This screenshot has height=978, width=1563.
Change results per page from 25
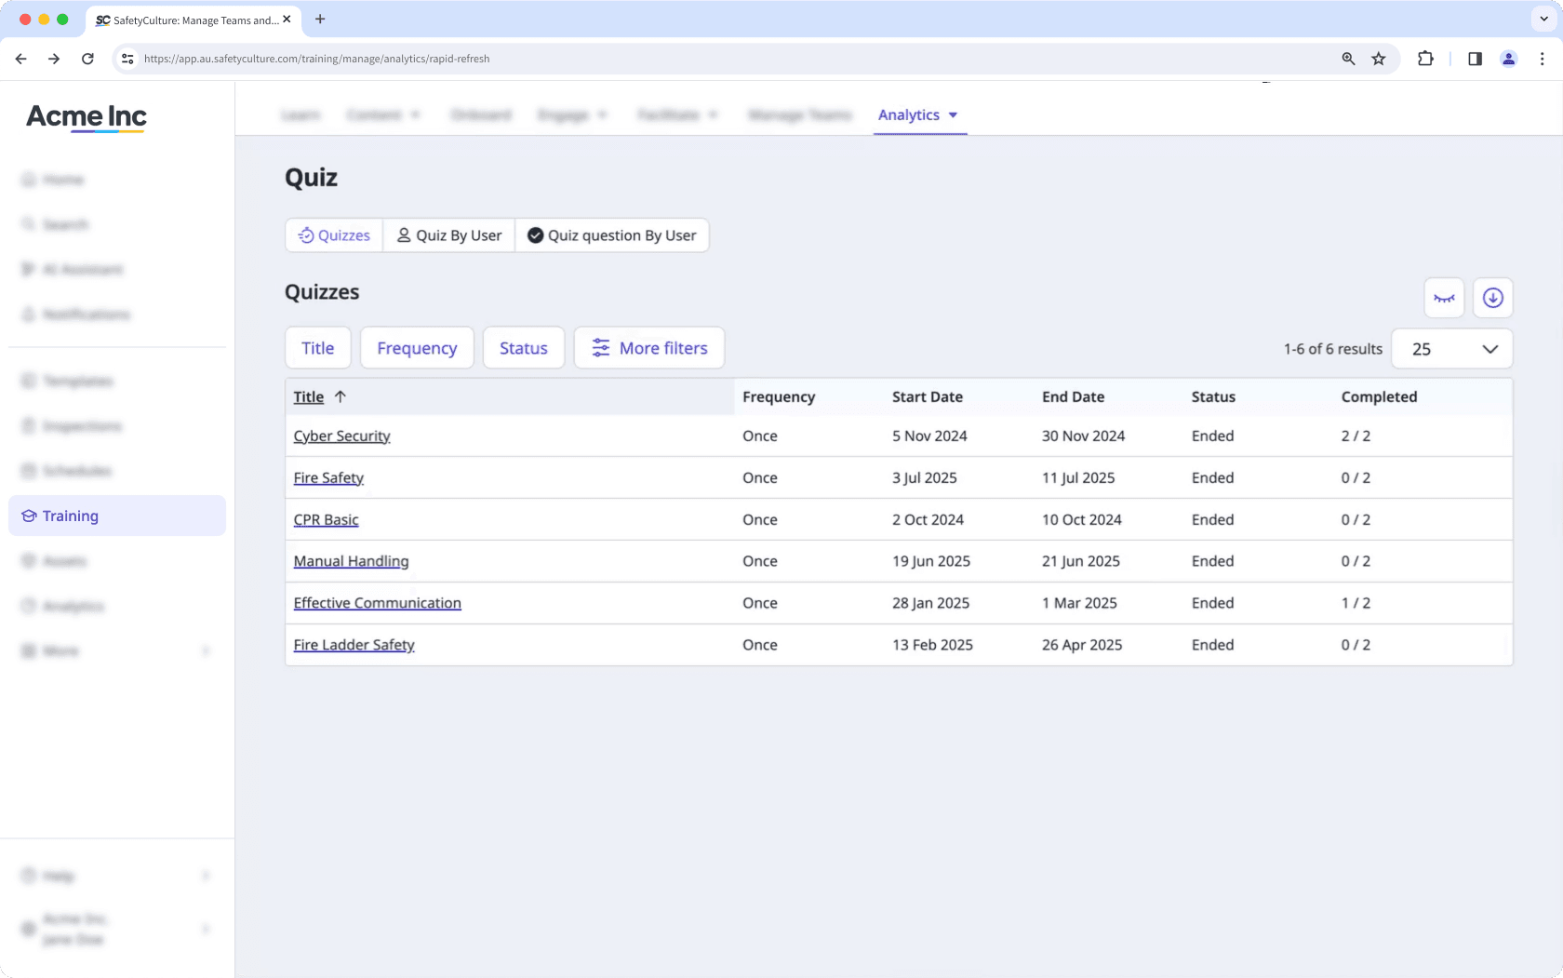pyautogui.click(x=1451, y=349)
